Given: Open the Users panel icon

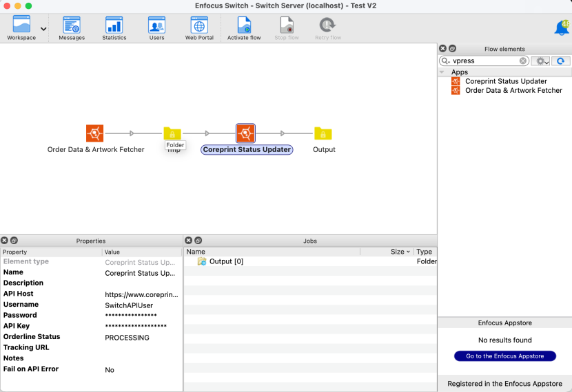Looking at the screenshot, I should (156, 27).
